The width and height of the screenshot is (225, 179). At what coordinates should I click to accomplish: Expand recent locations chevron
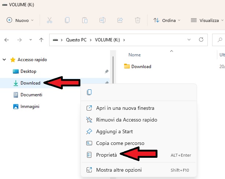[30, 40]
